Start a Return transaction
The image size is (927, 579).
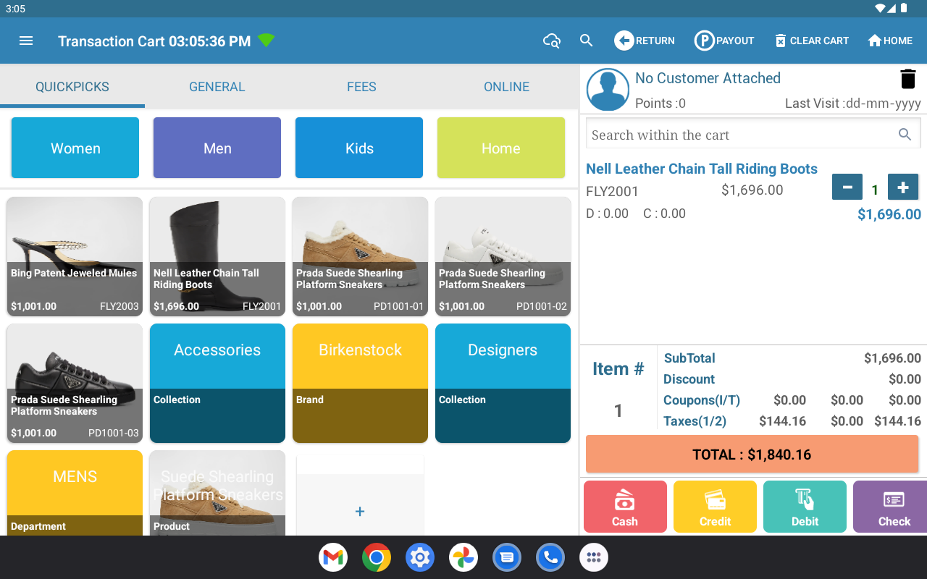click(645, 41)
